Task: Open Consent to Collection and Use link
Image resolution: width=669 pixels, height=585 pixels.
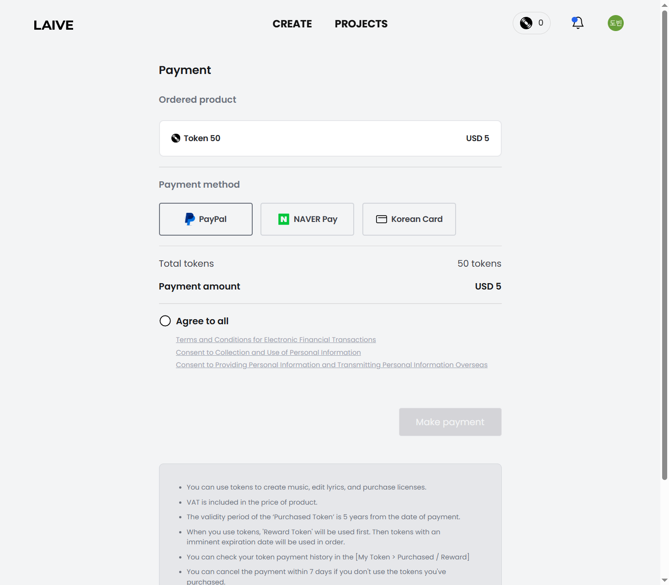Action: click(x=268, y=353)
